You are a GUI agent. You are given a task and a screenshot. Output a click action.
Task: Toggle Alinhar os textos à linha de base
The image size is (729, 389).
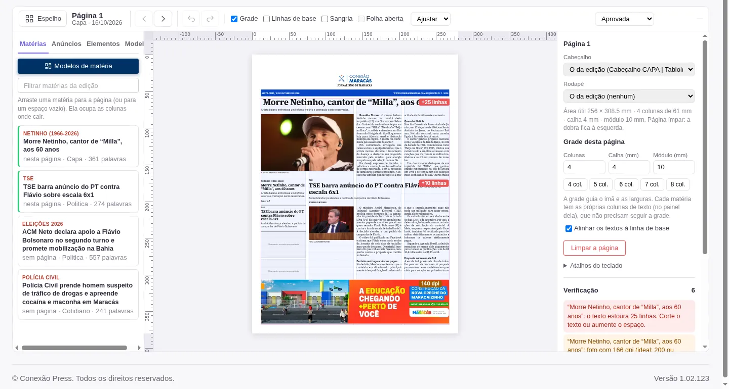coord(569,228)
